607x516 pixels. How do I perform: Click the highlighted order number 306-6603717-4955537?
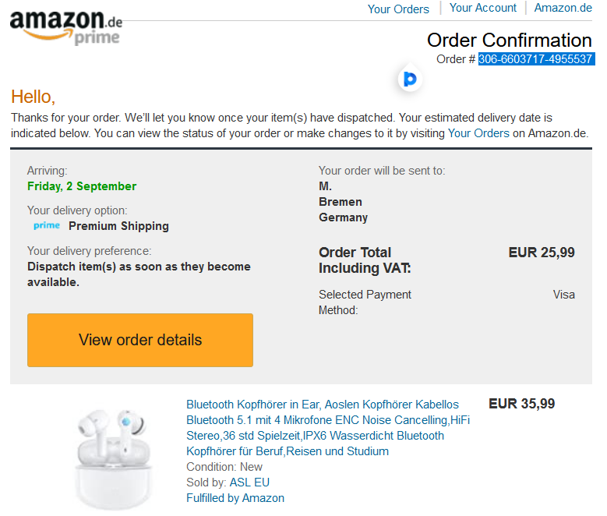coord(536,59)
